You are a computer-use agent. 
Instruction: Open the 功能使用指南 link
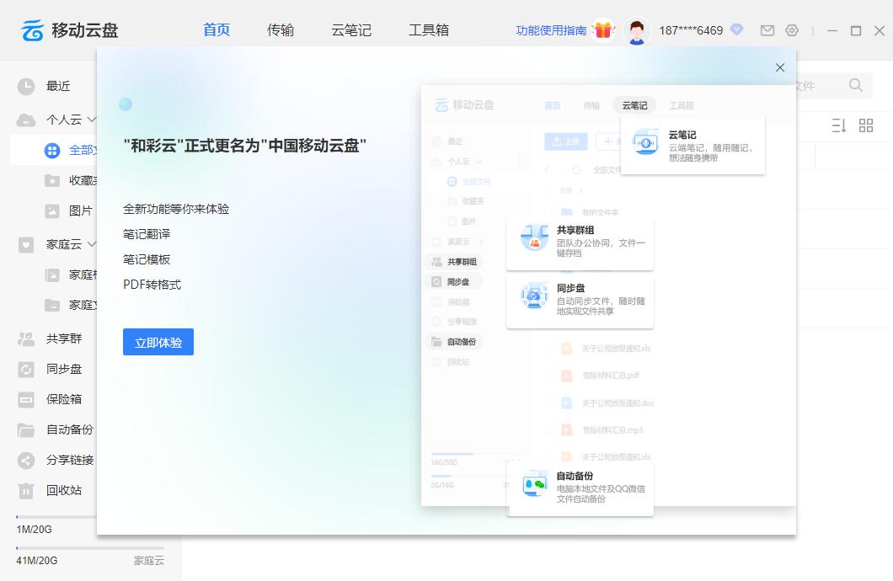[551, 29]
